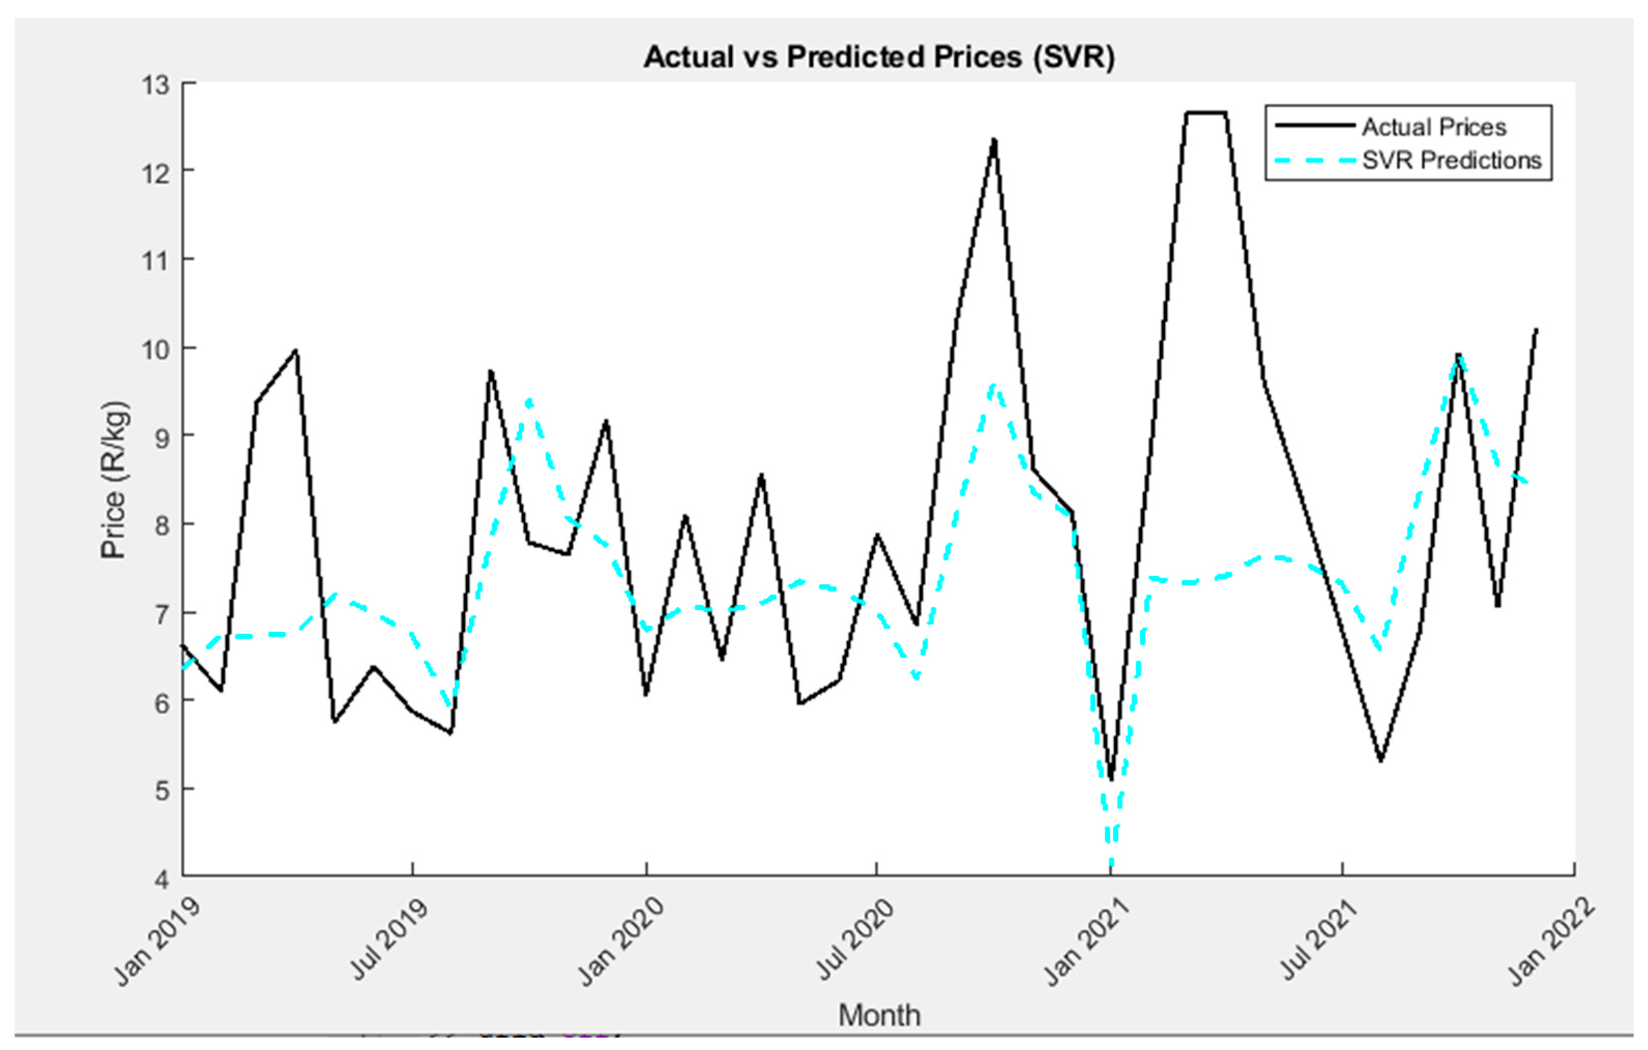1648x1050 pixels.
Task: Click the chart title 'Actual vs Predicted Prices (SVR)'
Action: [879, 57]
